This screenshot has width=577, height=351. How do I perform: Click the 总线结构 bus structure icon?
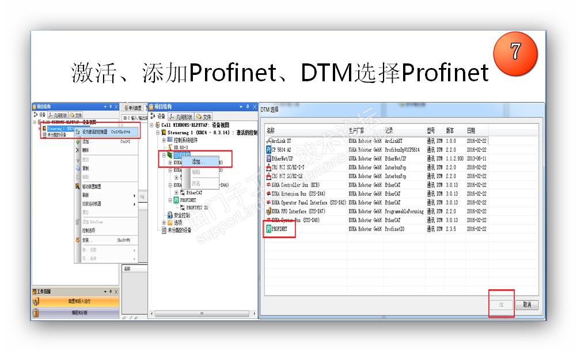tap(170, 155)
